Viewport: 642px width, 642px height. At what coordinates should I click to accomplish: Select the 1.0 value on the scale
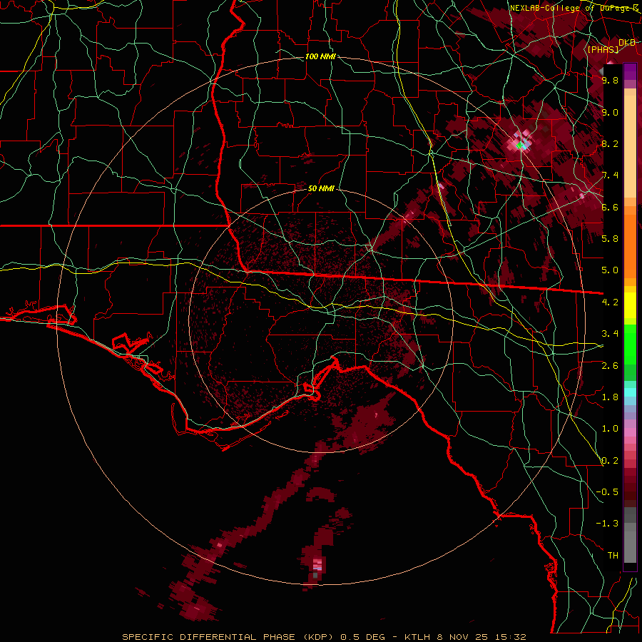pos(610,429)
